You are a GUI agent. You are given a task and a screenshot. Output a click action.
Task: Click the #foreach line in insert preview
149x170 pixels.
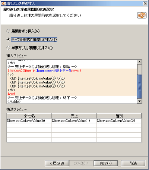[x=44, y=71]
